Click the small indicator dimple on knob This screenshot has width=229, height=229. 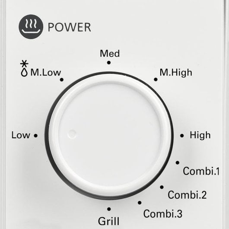[72, 134]
